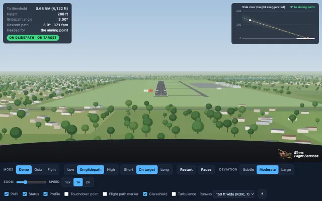Select the Short aim option

[x=129, y=170]
